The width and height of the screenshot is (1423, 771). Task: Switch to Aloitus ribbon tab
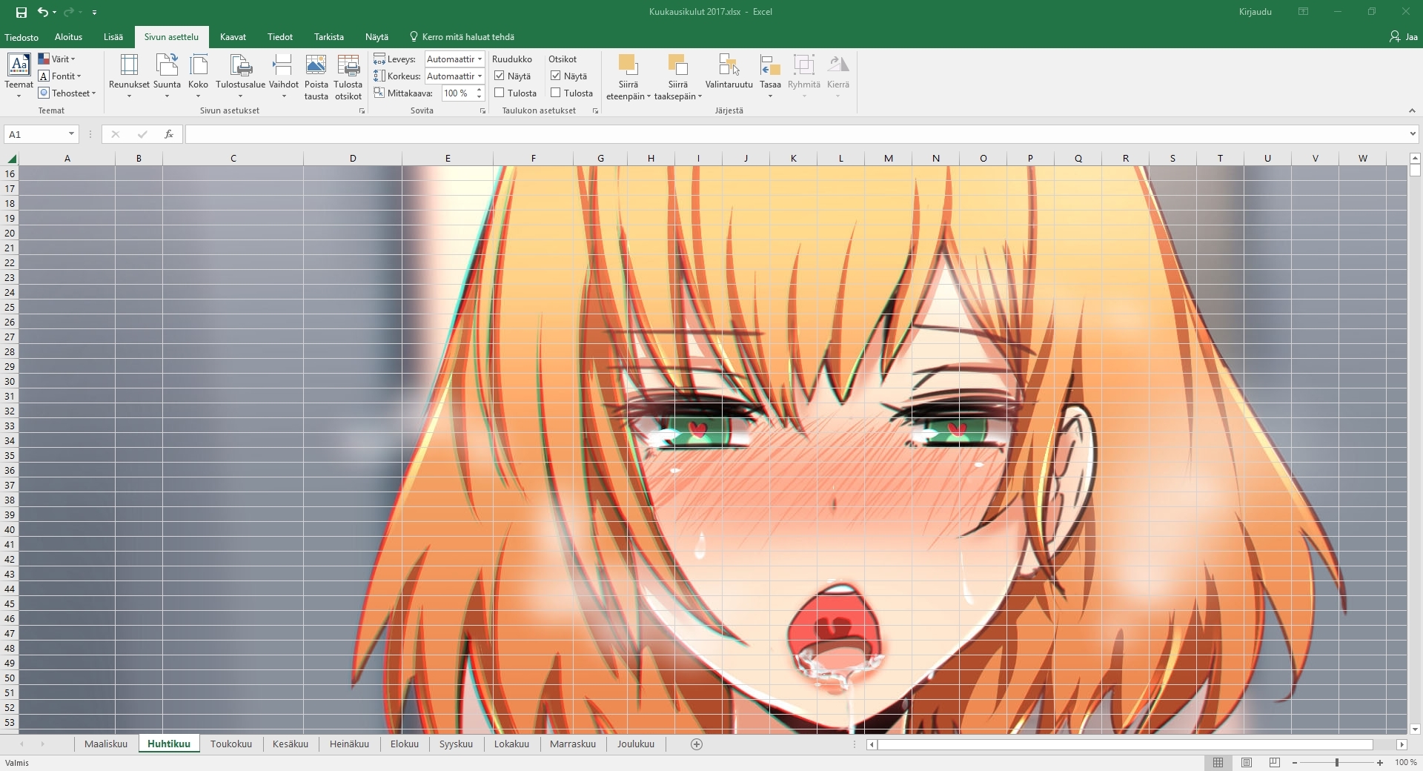click(68, 37)
